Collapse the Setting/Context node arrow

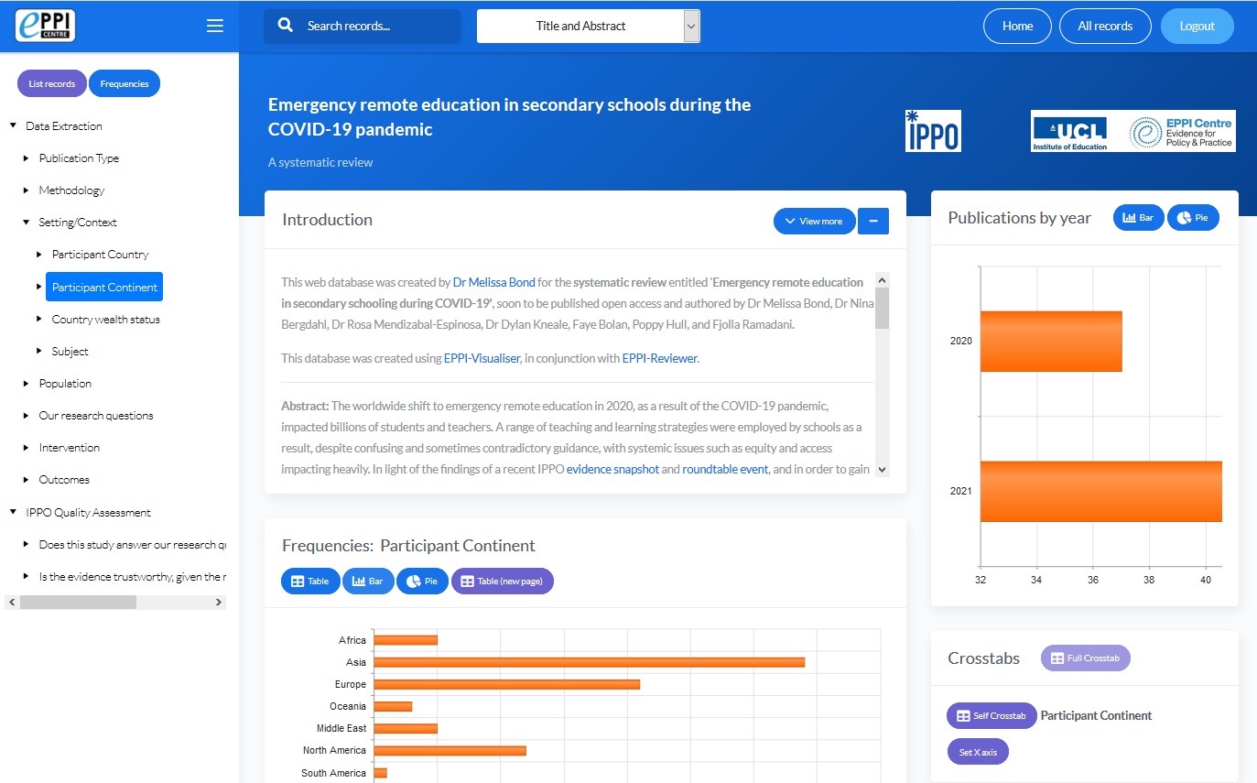[x=26, y=223]
